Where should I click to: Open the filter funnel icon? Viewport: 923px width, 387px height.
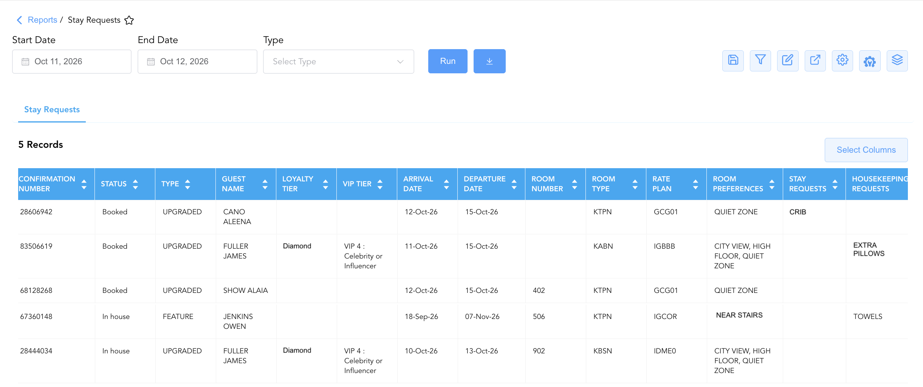pos(760,60)
